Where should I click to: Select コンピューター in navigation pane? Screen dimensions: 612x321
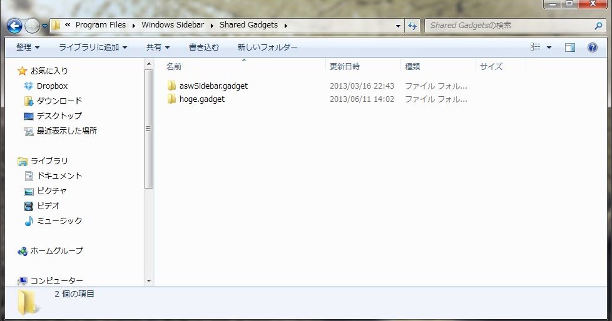[x=56, y=281]
